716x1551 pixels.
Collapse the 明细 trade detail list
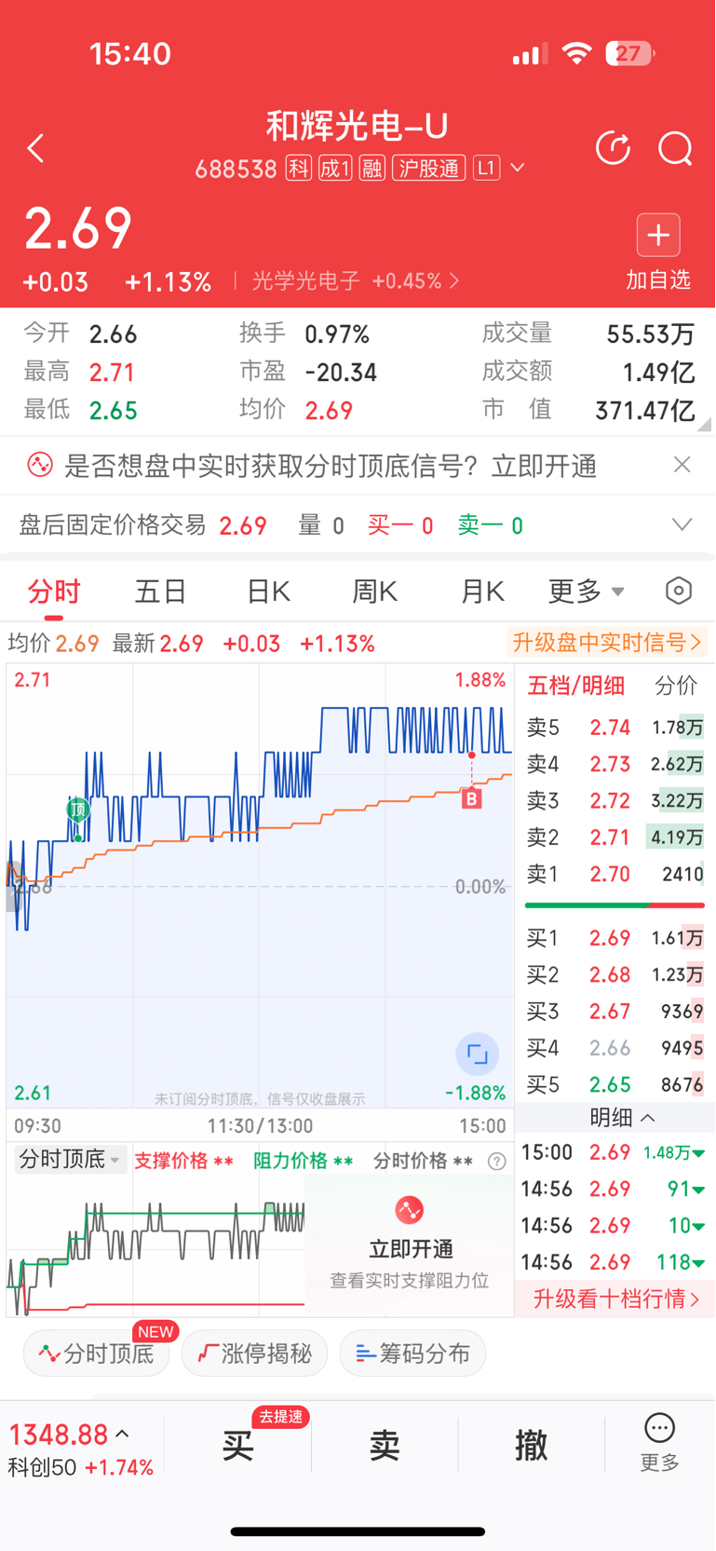622,1117
